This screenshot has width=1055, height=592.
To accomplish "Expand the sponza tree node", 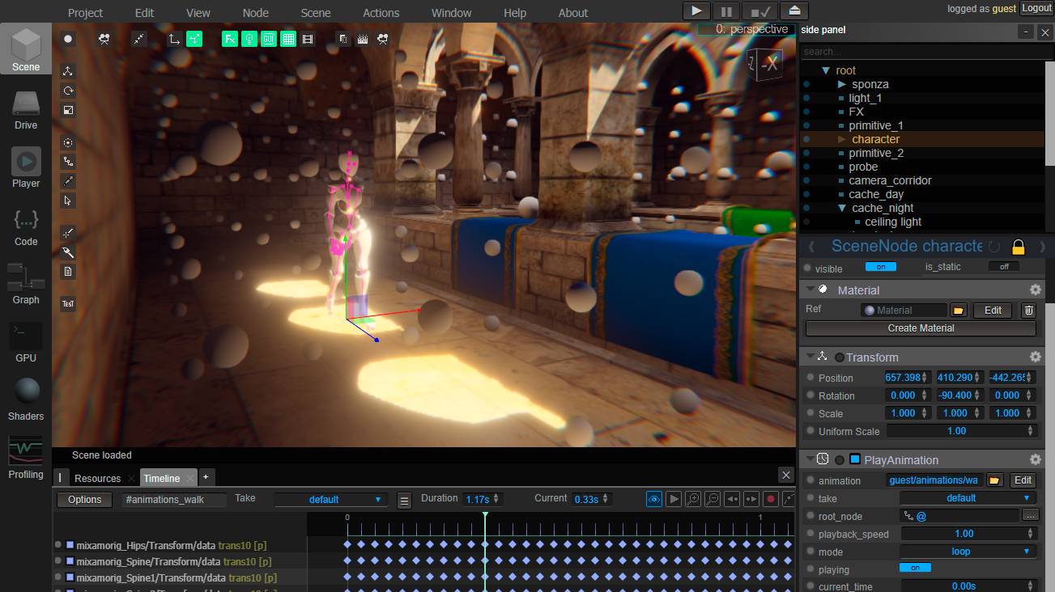I will tap(842, 84).
